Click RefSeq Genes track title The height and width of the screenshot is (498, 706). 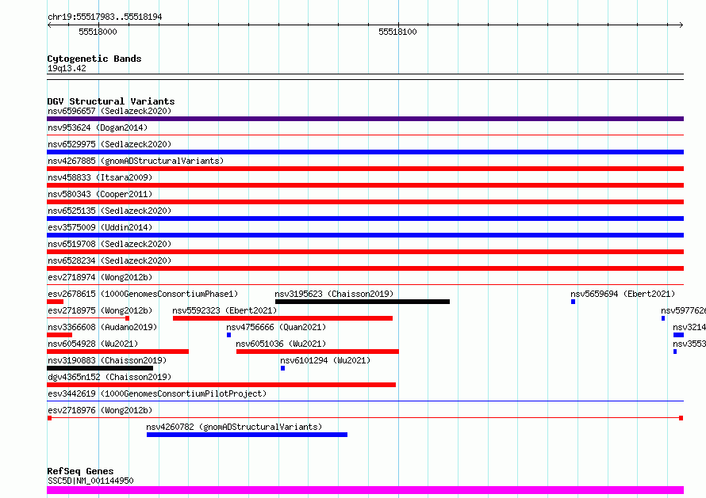coord(81,472)
